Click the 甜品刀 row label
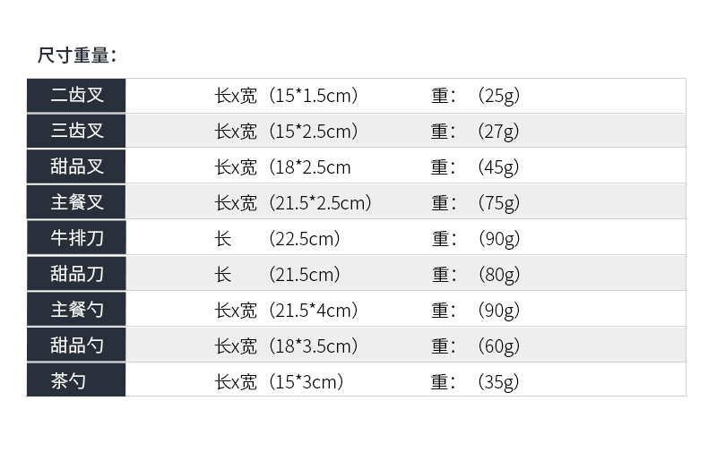This screenshot has height=452, width=708. coord(77,275)
